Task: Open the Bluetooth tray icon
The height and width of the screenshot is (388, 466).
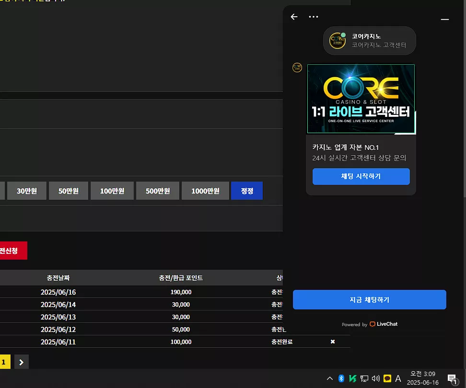Action: pos(341,378)
